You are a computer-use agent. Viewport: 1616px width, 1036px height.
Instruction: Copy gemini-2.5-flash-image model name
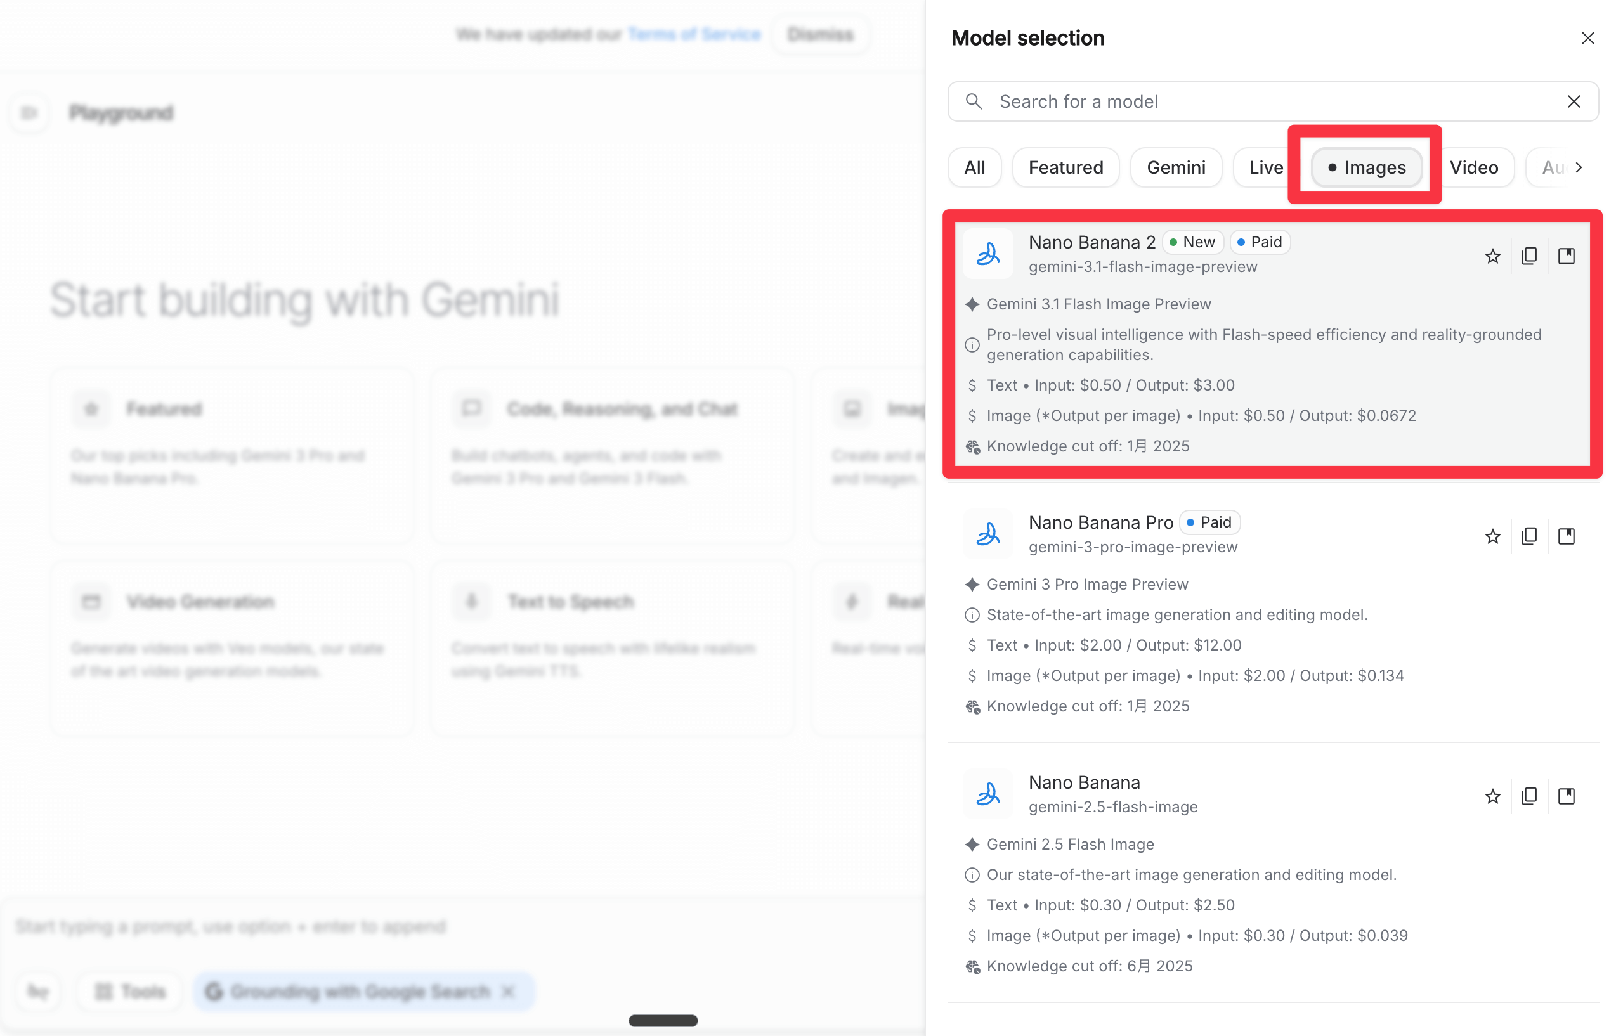pyautogui.click(x=1528, y=796)
